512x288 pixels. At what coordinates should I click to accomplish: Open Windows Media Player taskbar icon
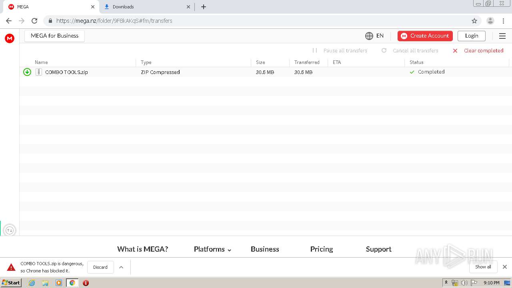(x=59, y=283)
